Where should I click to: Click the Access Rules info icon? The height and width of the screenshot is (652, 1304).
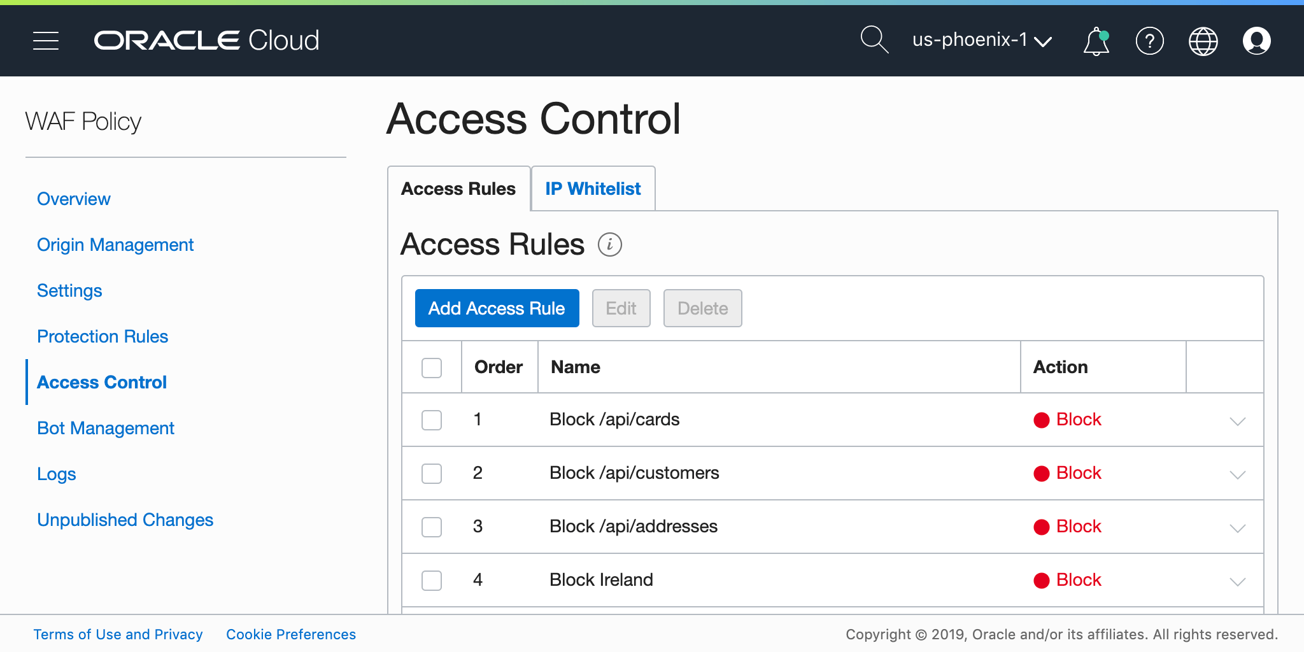[609, 244]
